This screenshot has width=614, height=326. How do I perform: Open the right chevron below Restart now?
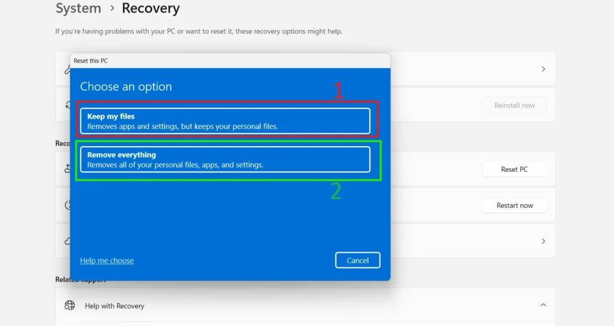coord(543,241)
